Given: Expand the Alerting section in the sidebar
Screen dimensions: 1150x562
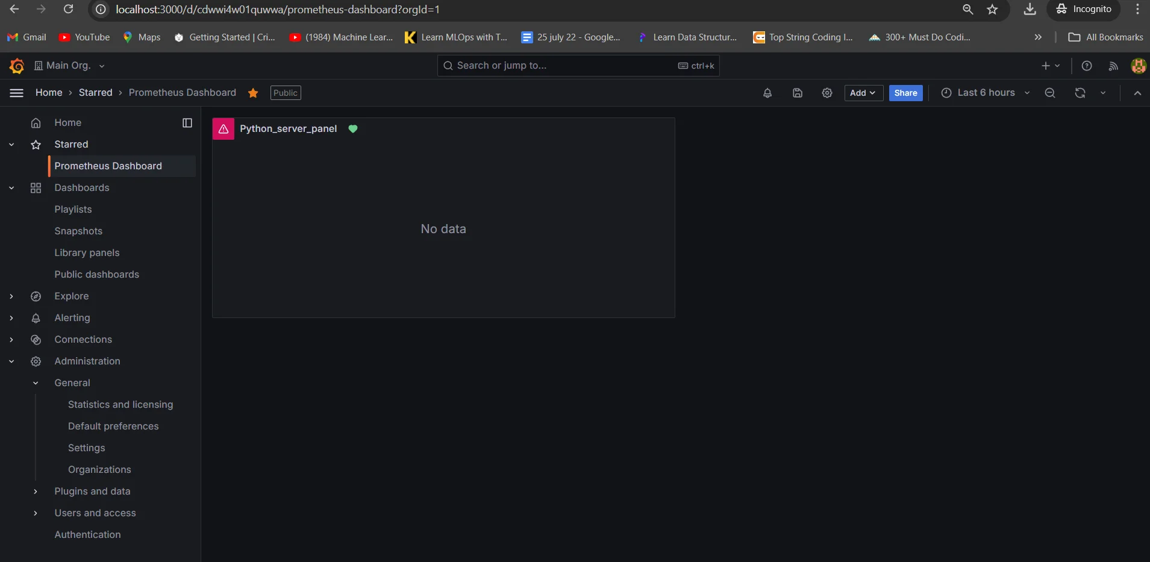Looking at the screenshot, I should click(11, 318).
